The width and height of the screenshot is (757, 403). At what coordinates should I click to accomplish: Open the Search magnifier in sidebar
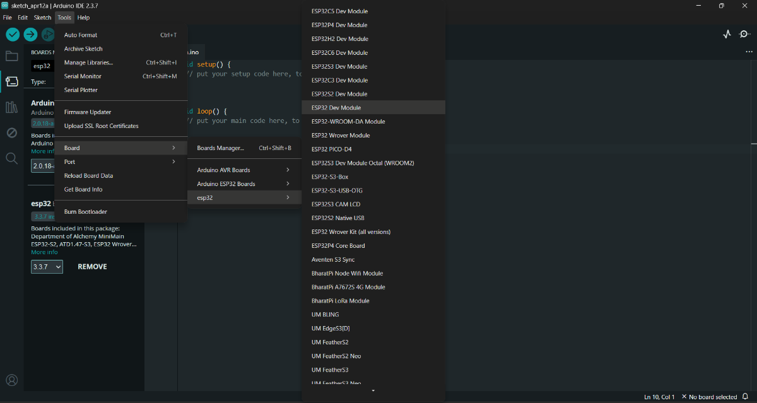pos(12,158)
